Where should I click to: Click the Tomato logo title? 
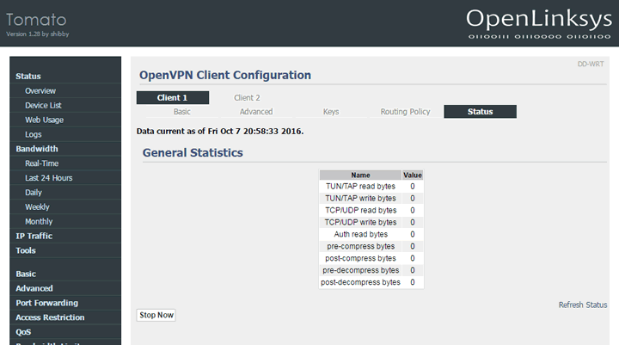36,20
